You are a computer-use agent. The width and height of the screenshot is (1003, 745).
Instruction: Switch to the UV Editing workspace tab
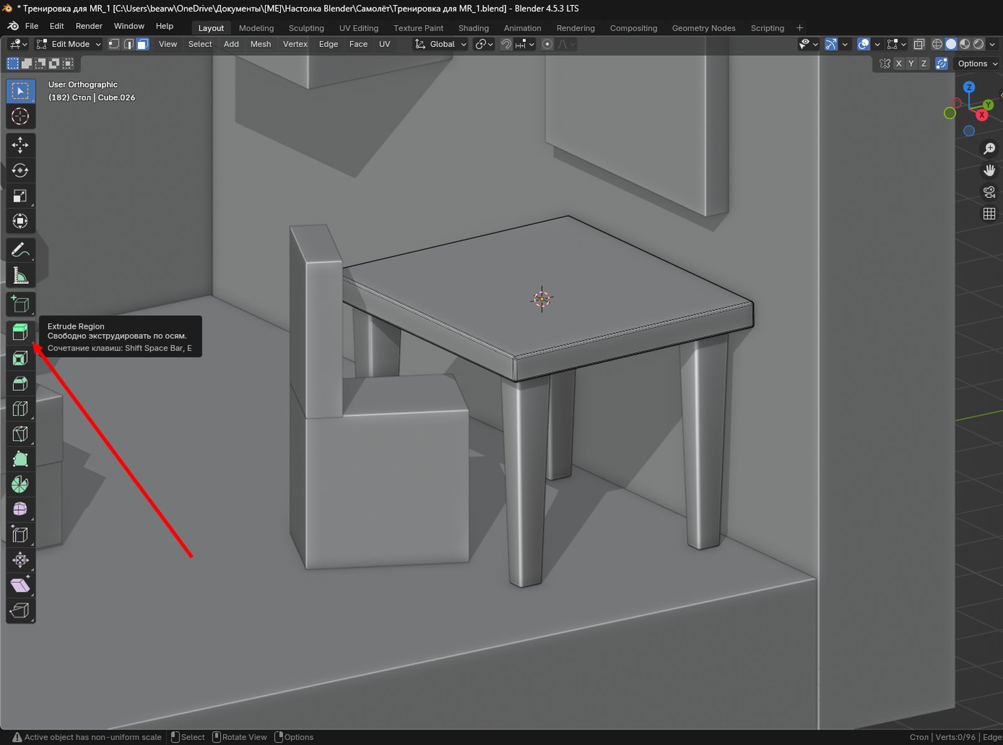pos(359,28)
